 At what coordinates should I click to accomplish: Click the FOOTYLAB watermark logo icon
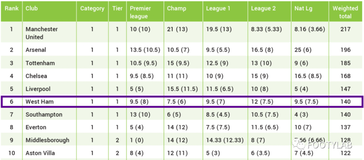299,144
